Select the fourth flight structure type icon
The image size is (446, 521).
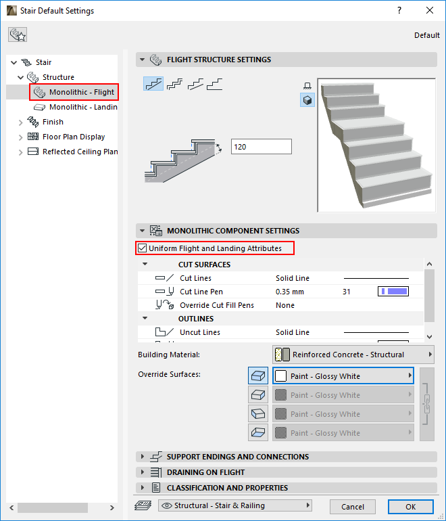tap(215, 84)
